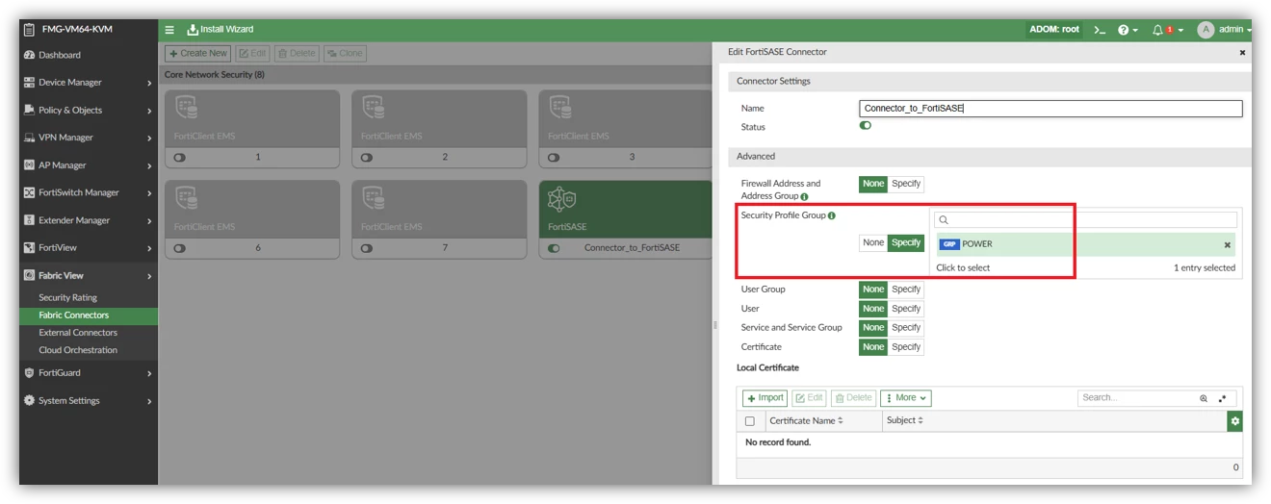Click the System Settings gear icon
Image resolution: width=1271 pixels, height=504 pixels.
coord(29,400)
